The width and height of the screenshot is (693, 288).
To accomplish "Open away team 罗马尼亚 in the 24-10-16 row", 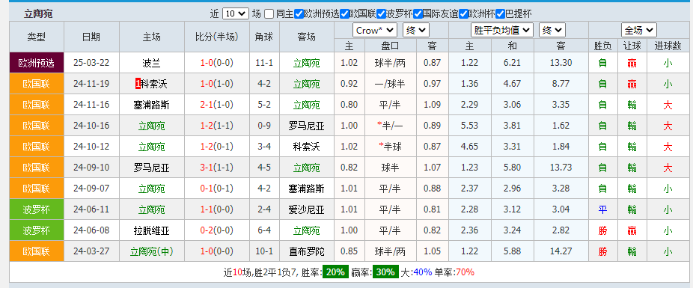I will (x=306, y=126).
